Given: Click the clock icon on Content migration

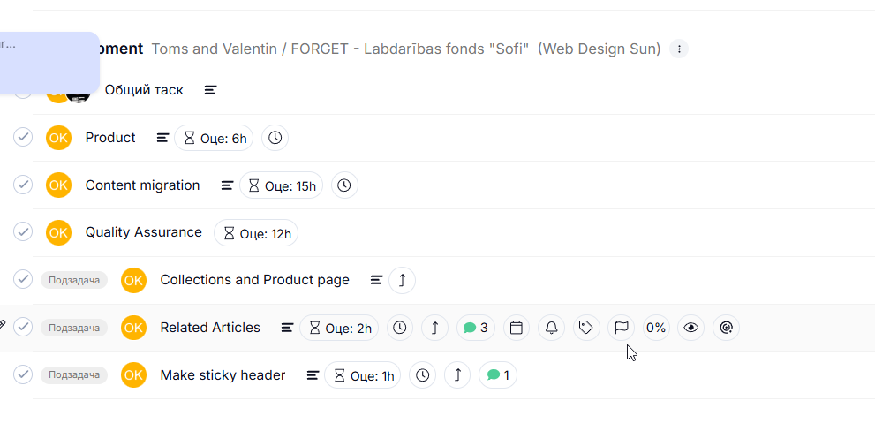Looking at the screenshot, I should point(344,185).
